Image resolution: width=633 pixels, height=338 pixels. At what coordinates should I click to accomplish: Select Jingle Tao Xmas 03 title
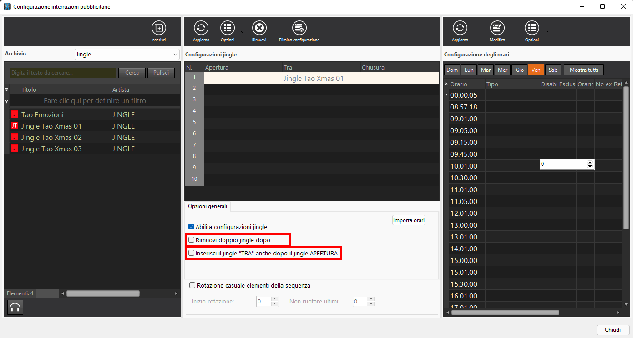(x=51, y=149)
